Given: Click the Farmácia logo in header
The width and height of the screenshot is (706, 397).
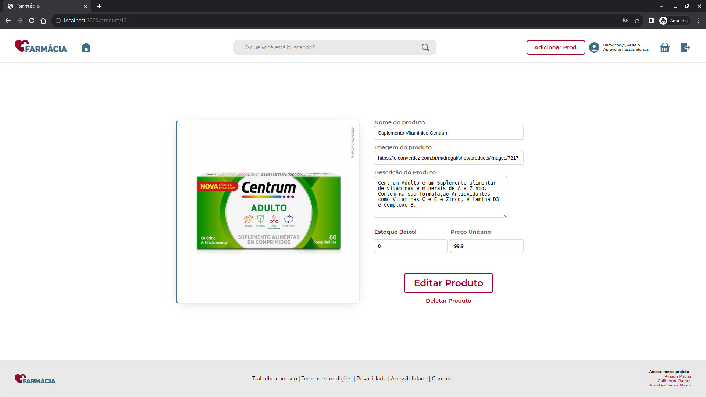Looking at the screenshot, I should click(41, 47).
